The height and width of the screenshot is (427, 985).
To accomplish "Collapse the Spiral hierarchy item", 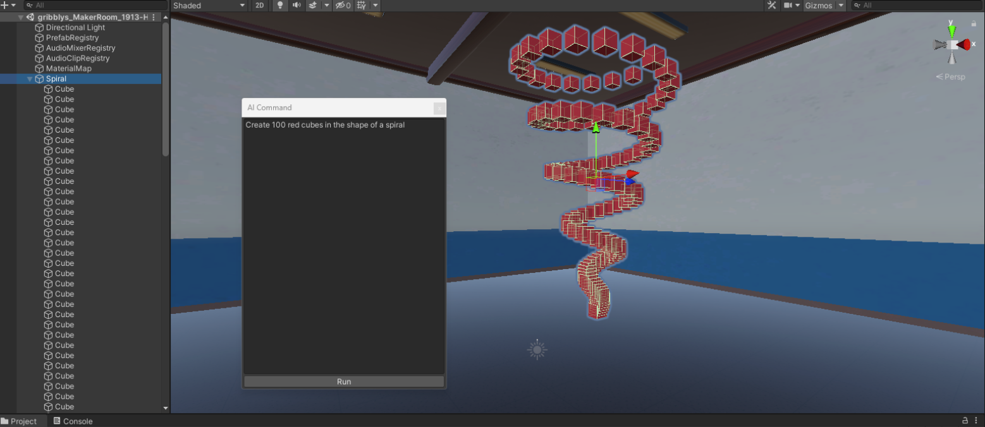I will coord(29,78).
